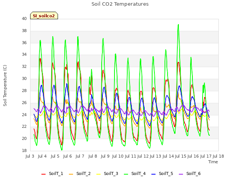This screenshot has width=241, height=181.
Task: Click the Soil Temperature (C) axis label
Action: (x=5, y=86)
